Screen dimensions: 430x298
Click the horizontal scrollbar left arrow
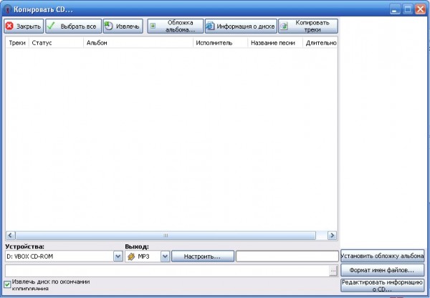(x=11, y=236)
